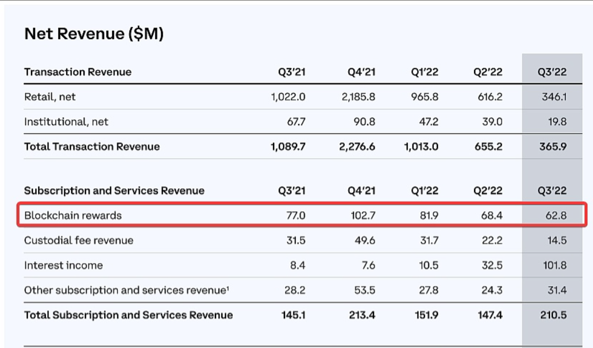Select the Custodial fee revenue row label

point(79,241)
